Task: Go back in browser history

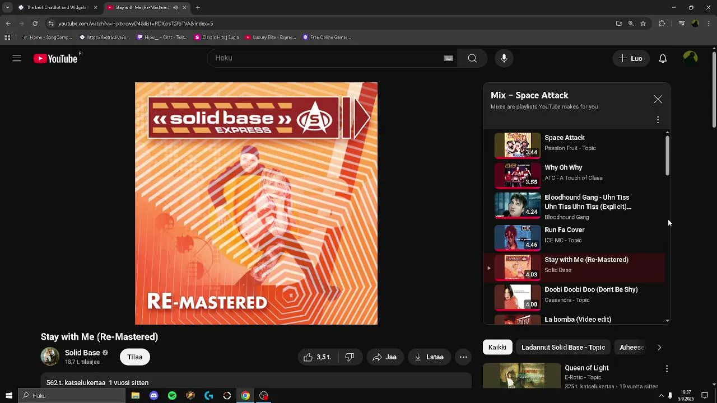Action: [8, 24]
